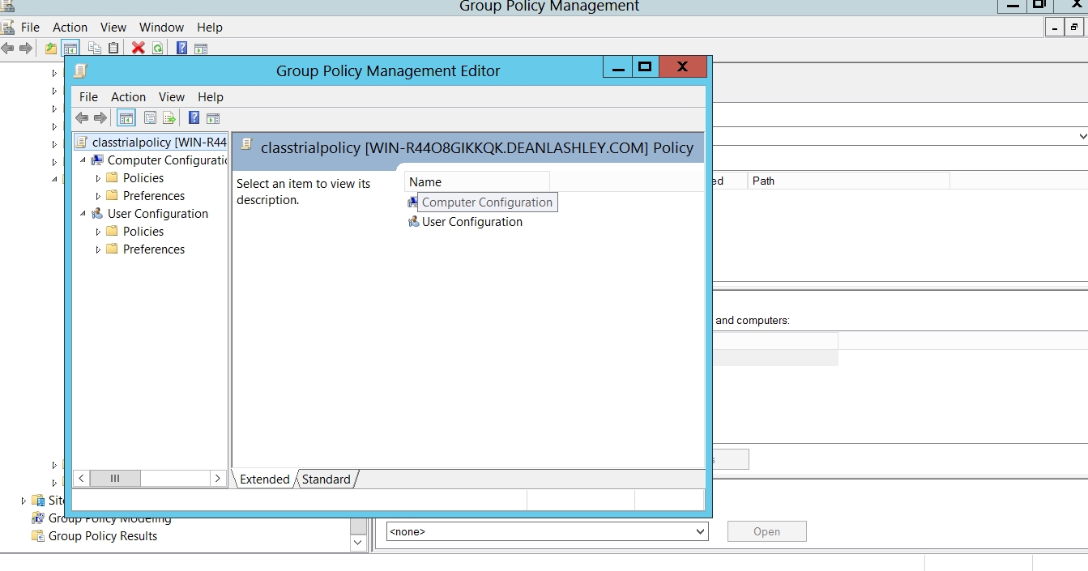Switch to the Standard tab
This screenshot has width=1088, height=571.
point(326,479)
